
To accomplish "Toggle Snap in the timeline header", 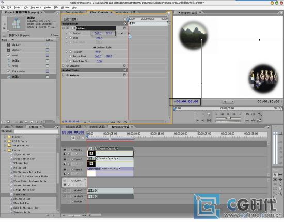I will click(x=73, y=138).
